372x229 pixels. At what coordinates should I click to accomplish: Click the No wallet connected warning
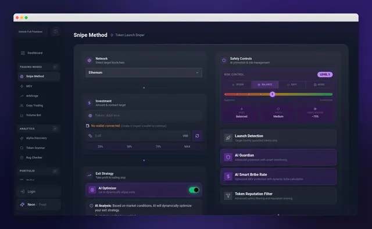tap(105, 126)
